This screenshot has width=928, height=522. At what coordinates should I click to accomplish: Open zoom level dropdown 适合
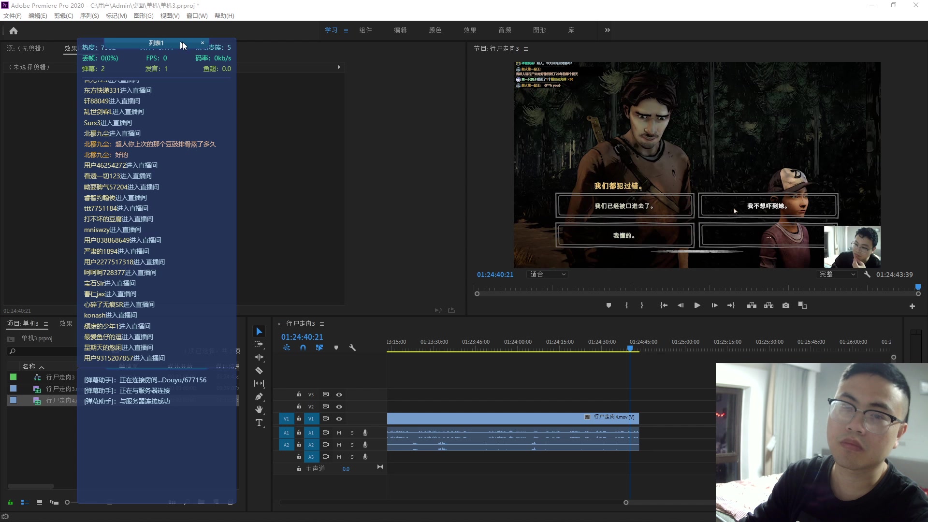[x=548, y=274]
